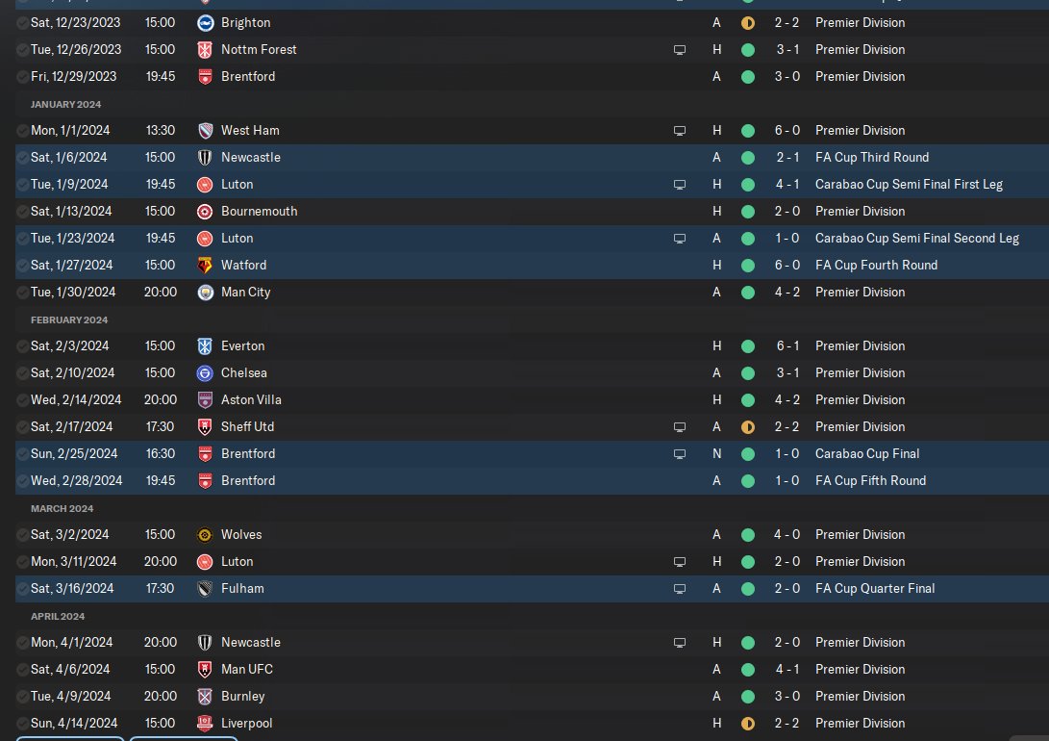Click the Everton club badge

point(205,345)
